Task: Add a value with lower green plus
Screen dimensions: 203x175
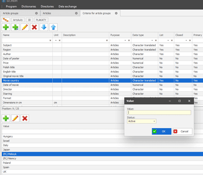Action: [6, 119]
